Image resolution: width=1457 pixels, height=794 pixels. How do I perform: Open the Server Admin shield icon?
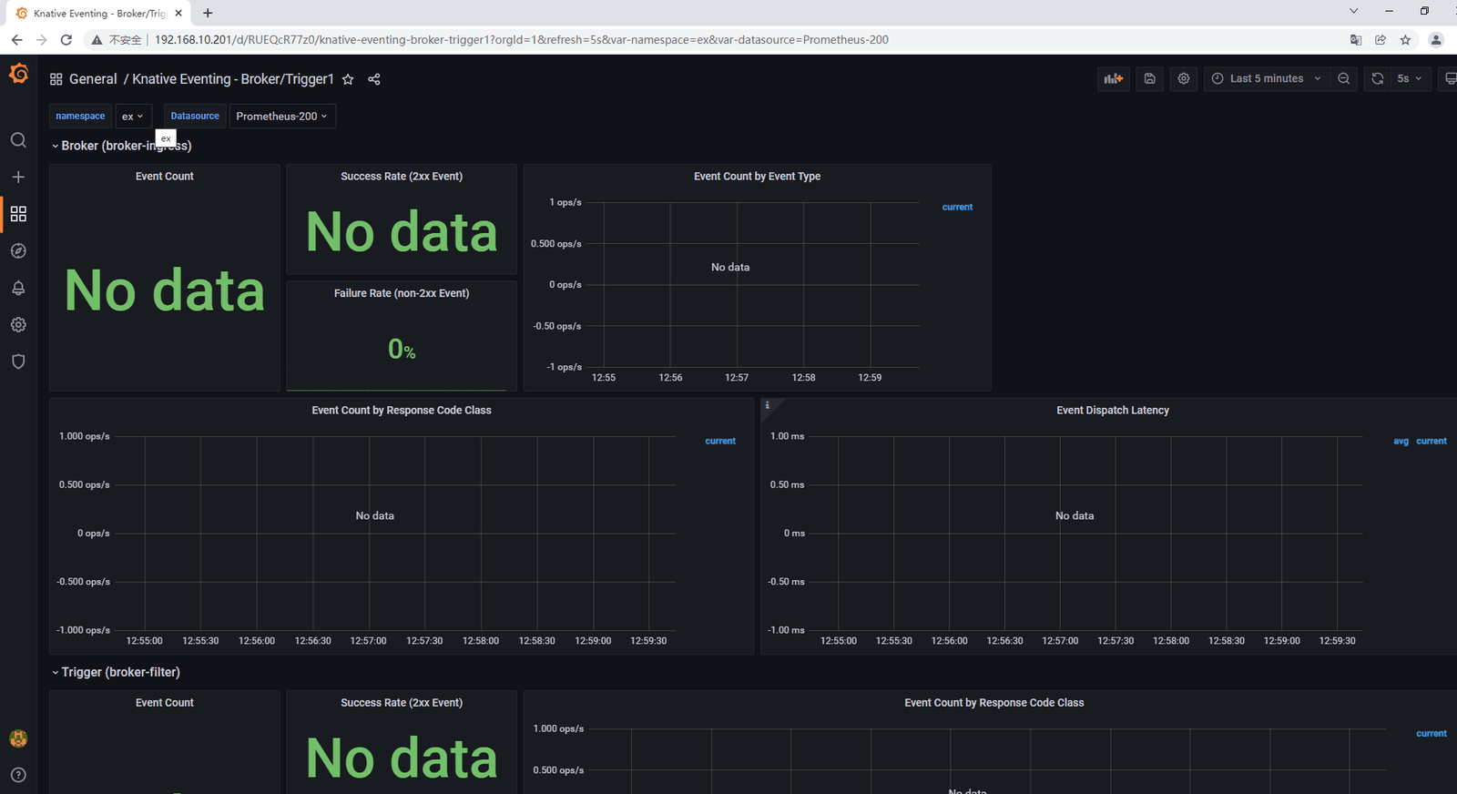tap(18, 361)
